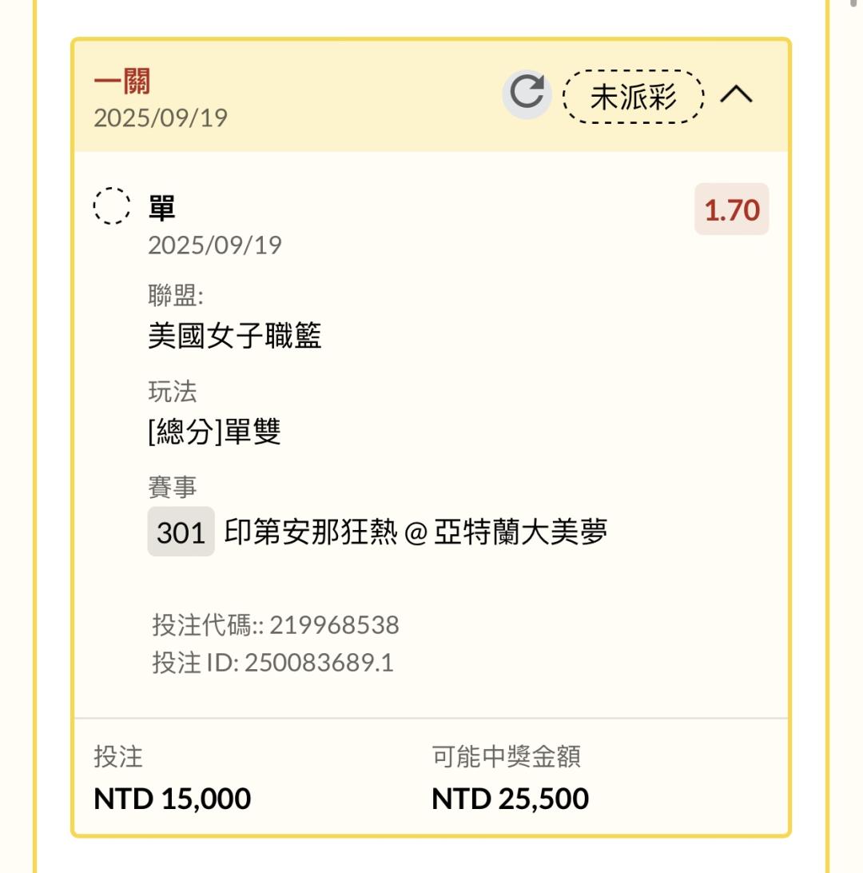Click the possible payout NTD 25,500

[510, 798]
